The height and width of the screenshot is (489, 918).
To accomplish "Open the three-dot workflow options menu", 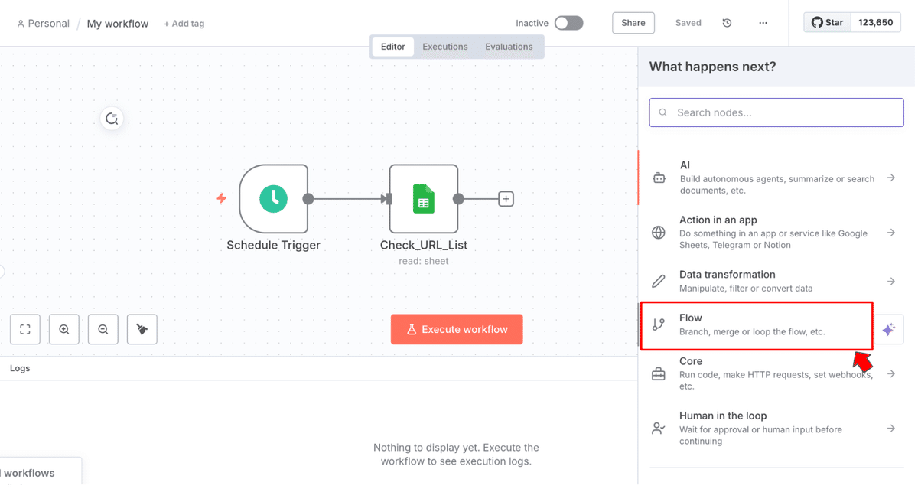I will (x=763, y=23).
